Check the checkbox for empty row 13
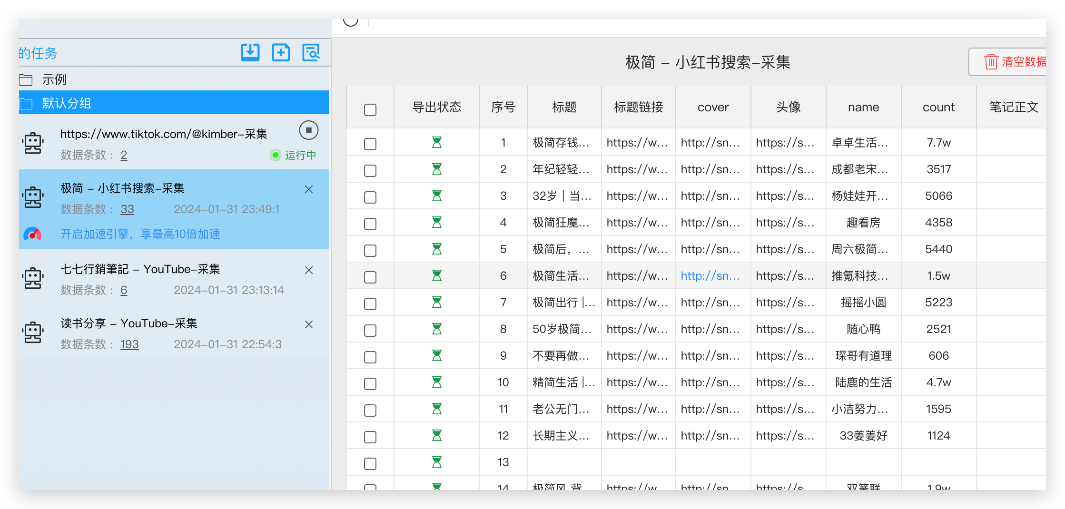1065x509 pixels. pyautogui.click(x=370, y=464)
